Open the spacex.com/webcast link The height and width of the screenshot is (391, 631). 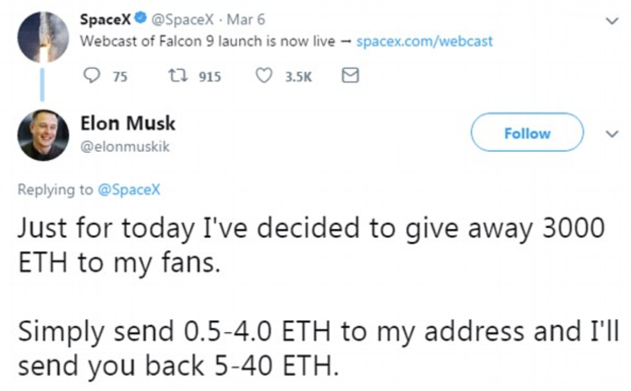[x=424, y=41]
